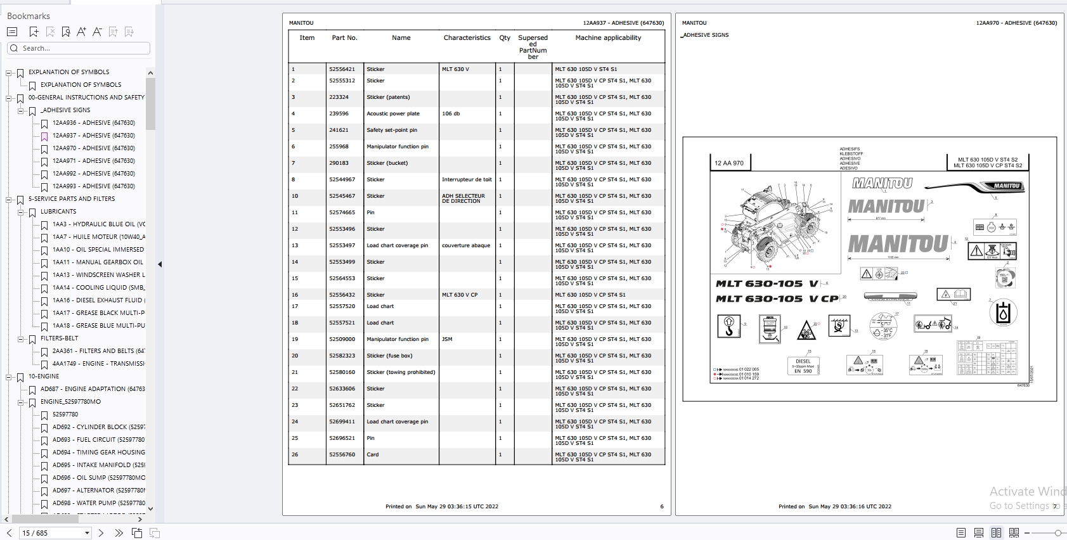Open bookmark 12AA971 - ADHESIVE (647630)

[94, 161]
